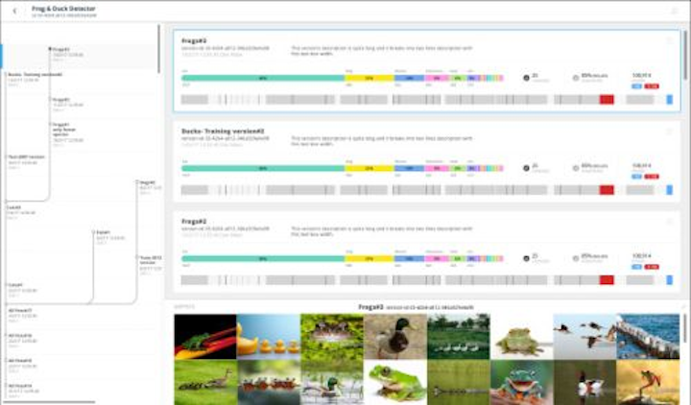The height and width of the screenshot is (405, 691).
Task: Open the frog on orange background thumbnail
Action: coord(648,383)
